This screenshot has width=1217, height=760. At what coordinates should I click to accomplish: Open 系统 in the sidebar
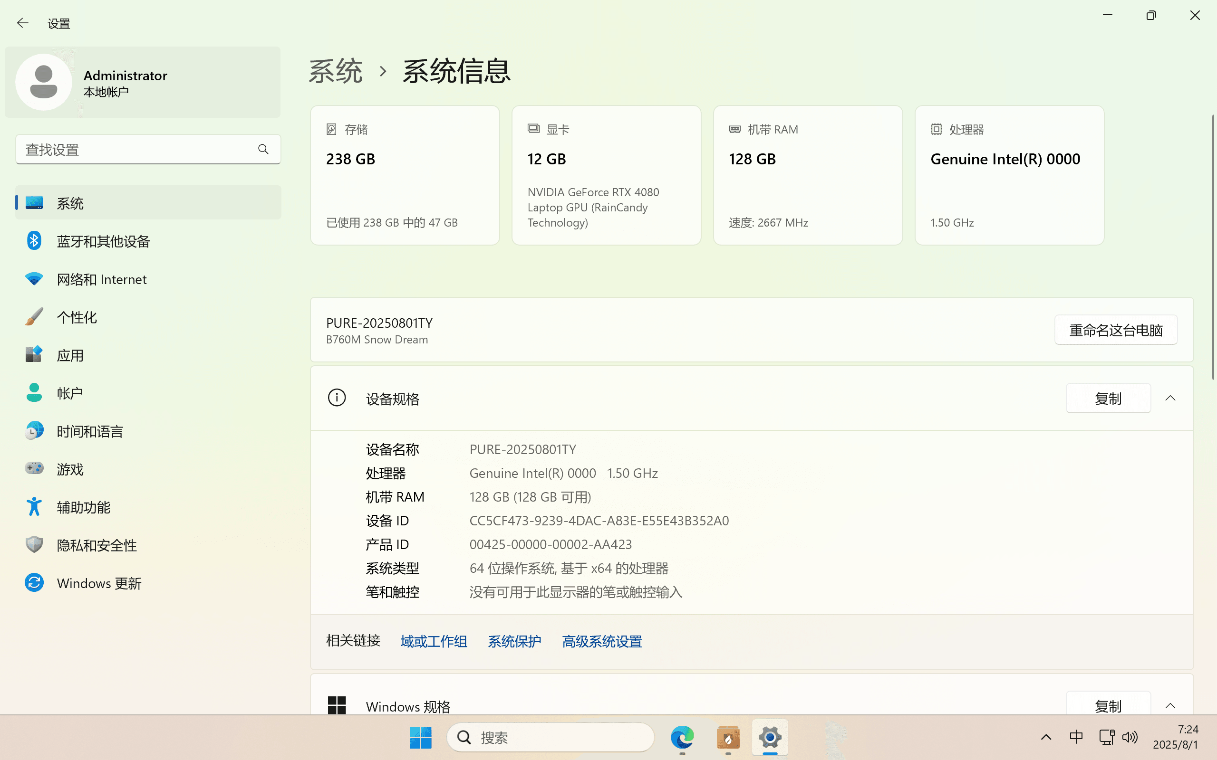click(148, 203)
